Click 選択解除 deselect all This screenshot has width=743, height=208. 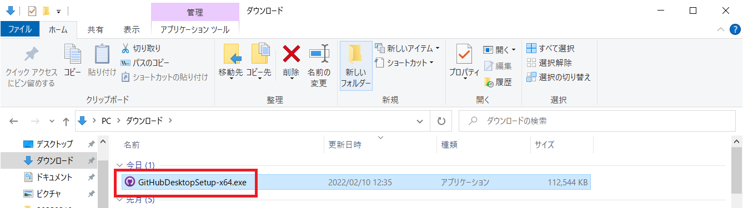550,63
